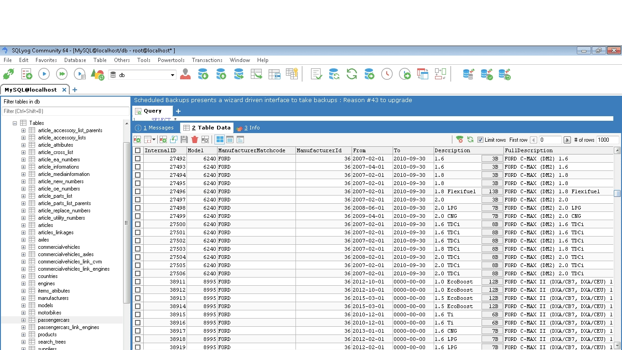Click the Rollback transaction database icon
The image size is (622, 350).
coord(504,74)
